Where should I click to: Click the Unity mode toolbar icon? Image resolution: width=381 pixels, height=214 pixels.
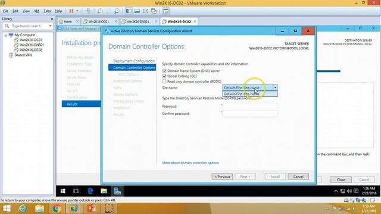(154, 11)
